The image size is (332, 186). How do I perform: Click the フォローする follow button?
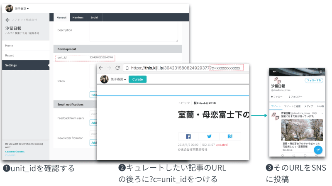314,81
